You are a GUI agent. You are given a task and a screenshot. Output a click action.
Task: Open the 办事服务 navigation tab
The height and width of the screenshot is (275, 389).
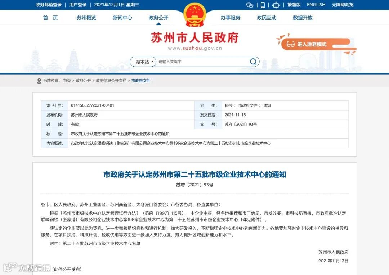[x=231, y=18]
